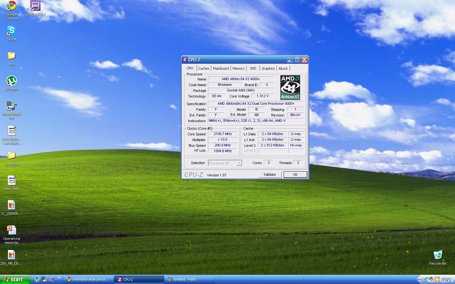Image resolution: width=455 pixels, height=284 pixels.
Task: Open Skype from the desktop
Action: pyautogui.click(x=12, y=31)
